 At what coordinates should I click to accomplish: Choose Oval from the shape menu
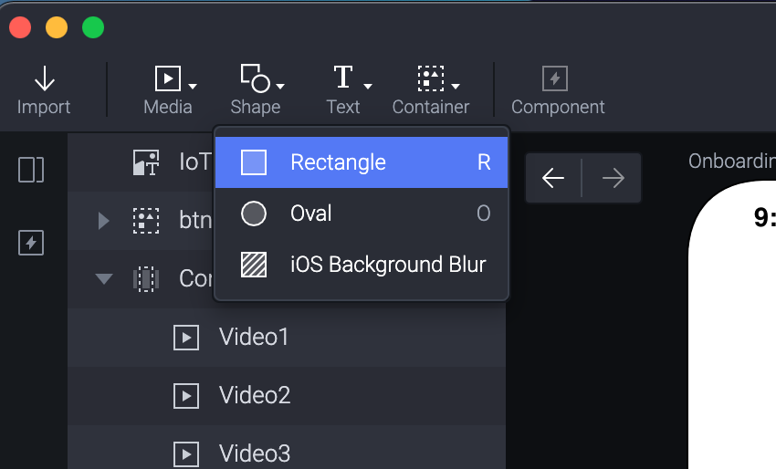(361, 214)
